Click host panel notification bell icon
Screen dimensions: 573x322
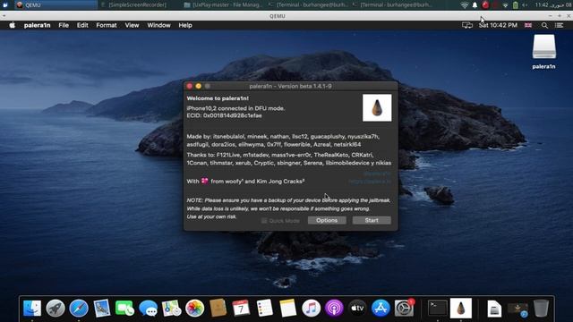pos(475,4)
